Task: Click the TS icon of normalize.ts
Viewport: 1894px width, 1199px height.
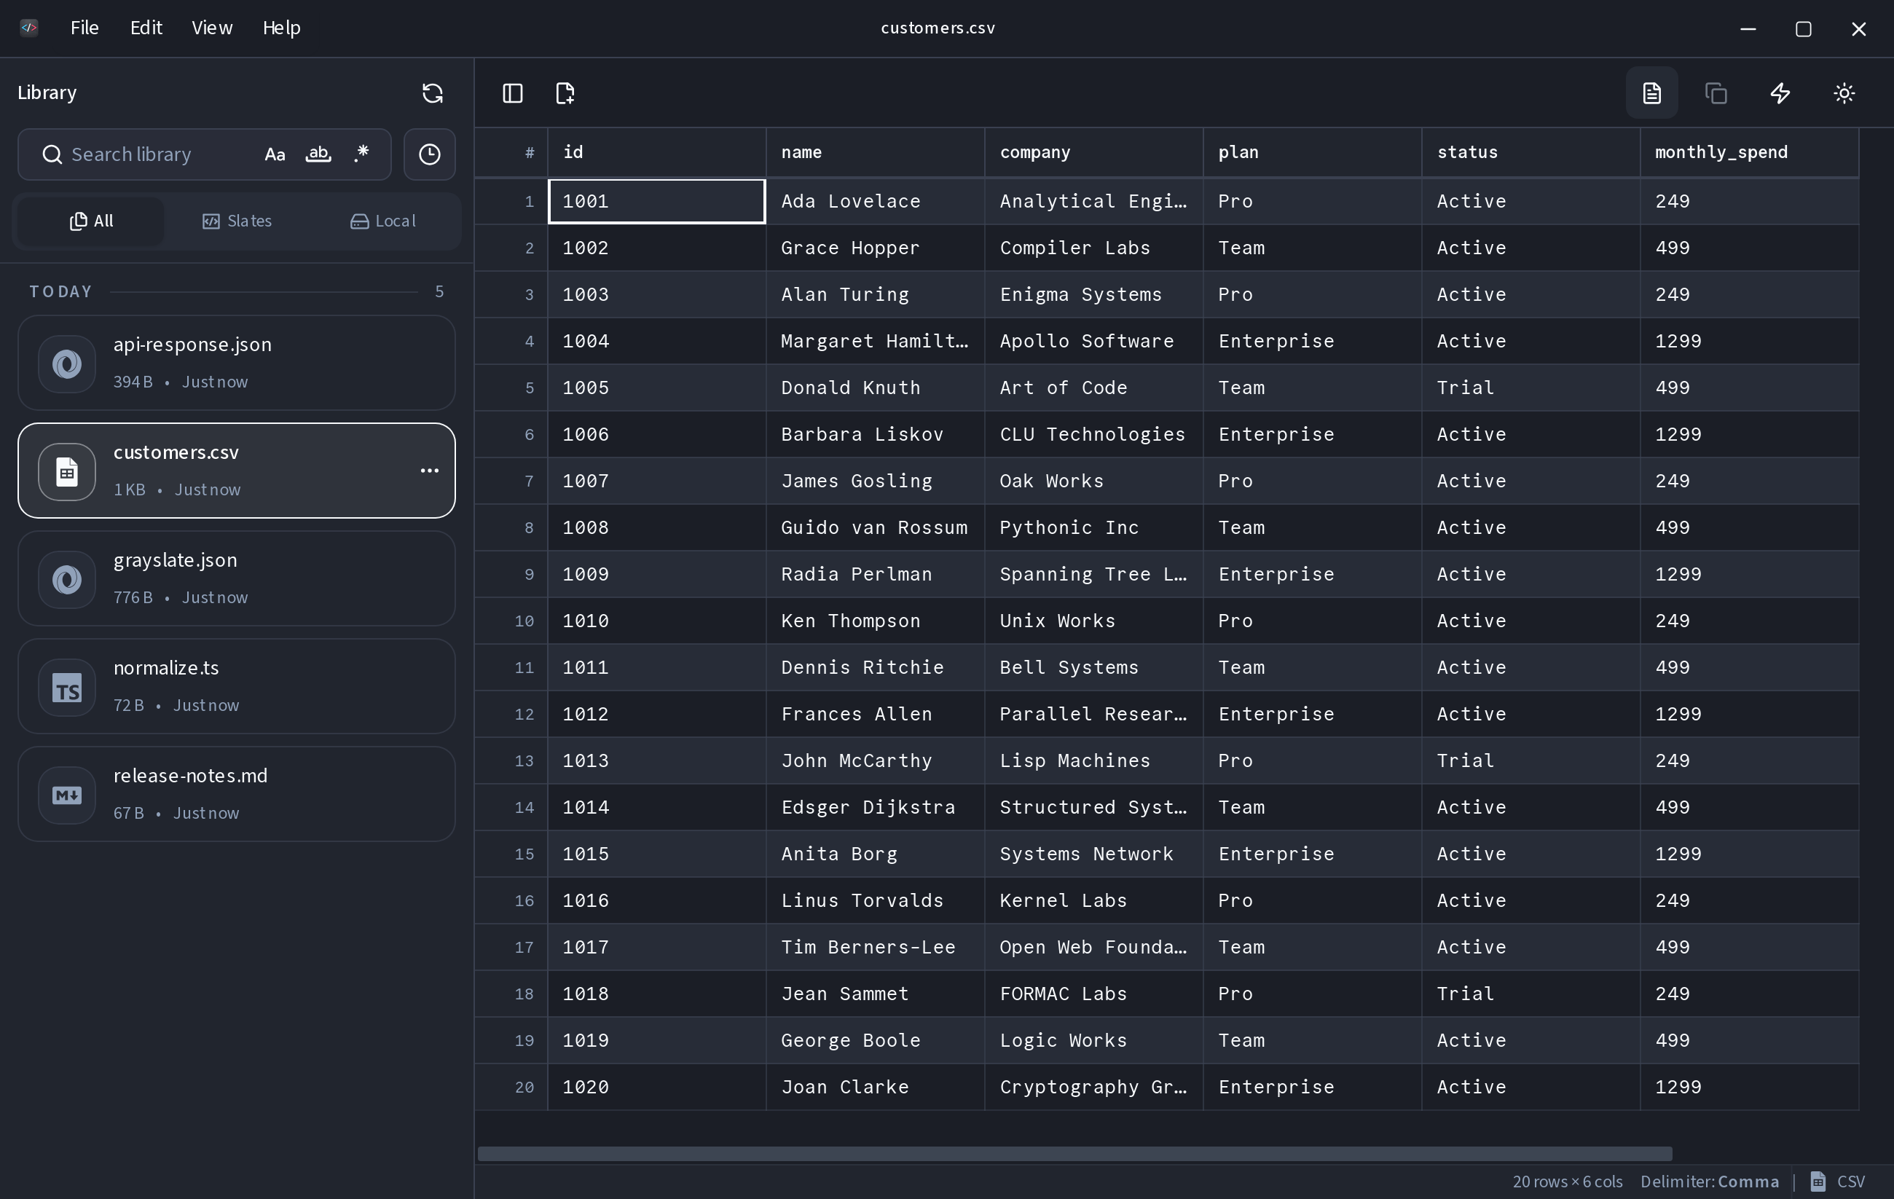Action: (67, 687)
